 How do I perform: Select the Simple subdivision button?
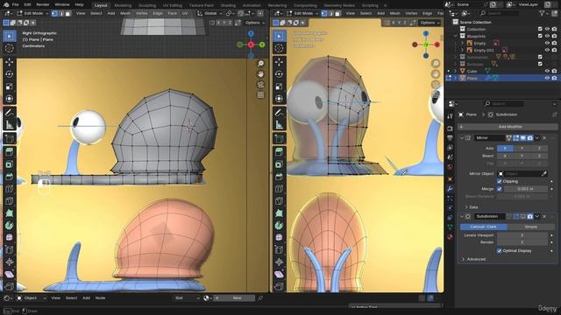pyautogui.click(x=531, y=227)
